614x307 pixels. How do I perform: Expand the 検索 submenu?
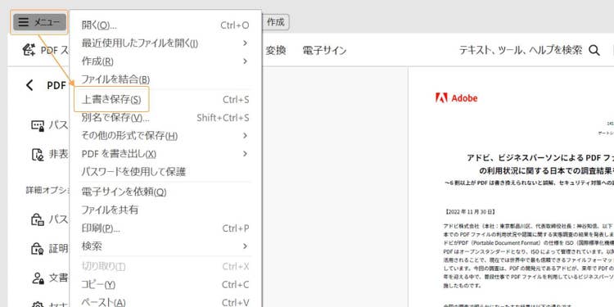[165, 246]
